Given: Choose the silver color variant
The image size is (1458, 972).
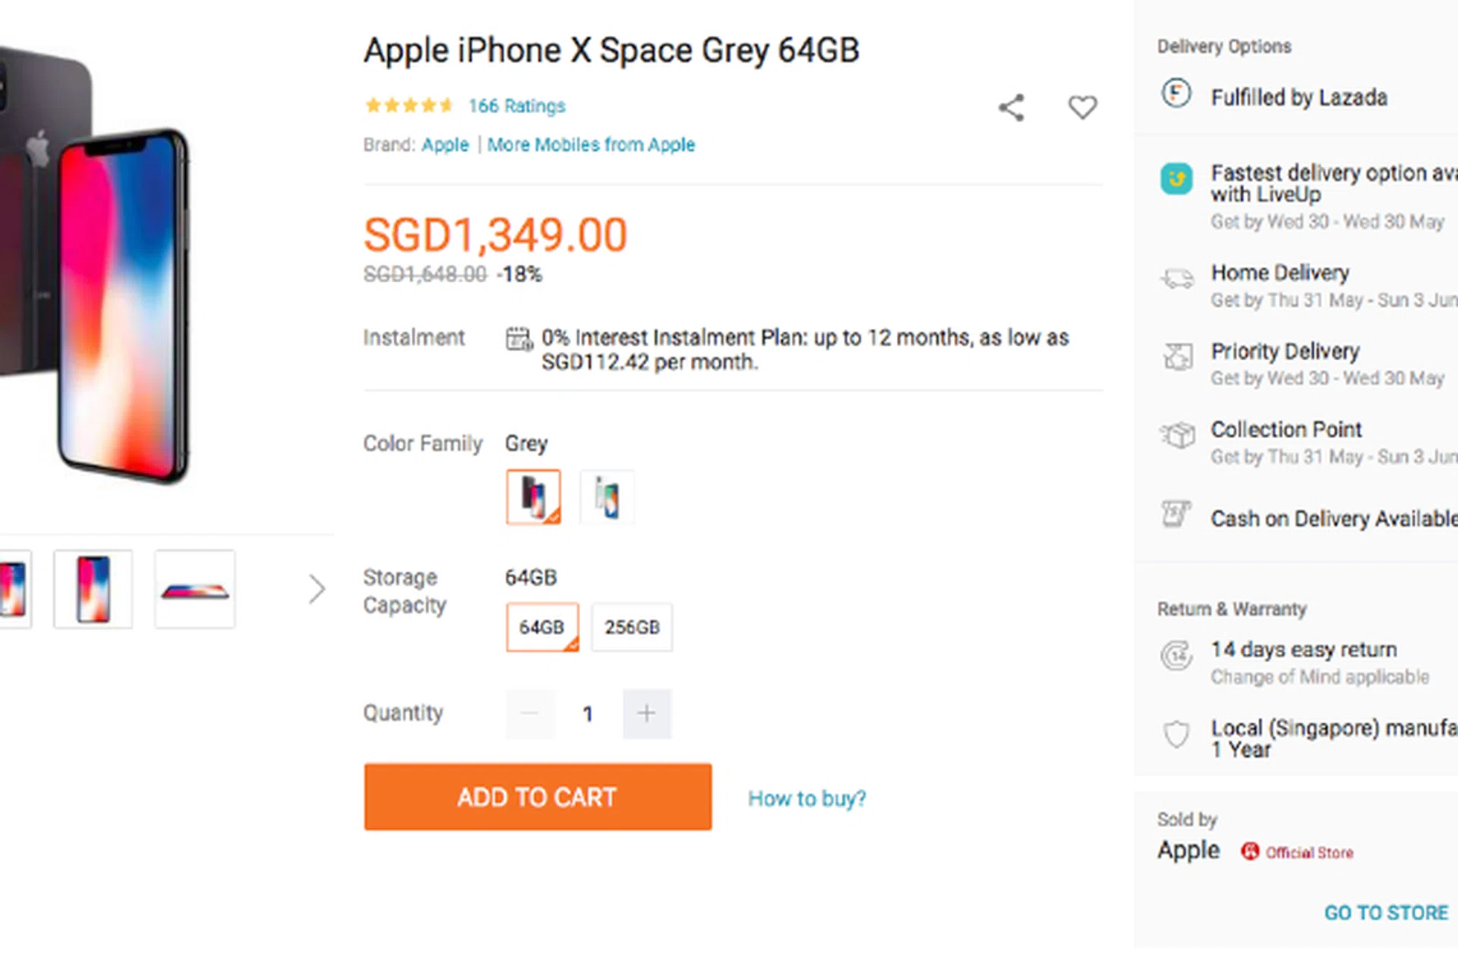Looking at the screenshot, I should click(x=606, y=497).
